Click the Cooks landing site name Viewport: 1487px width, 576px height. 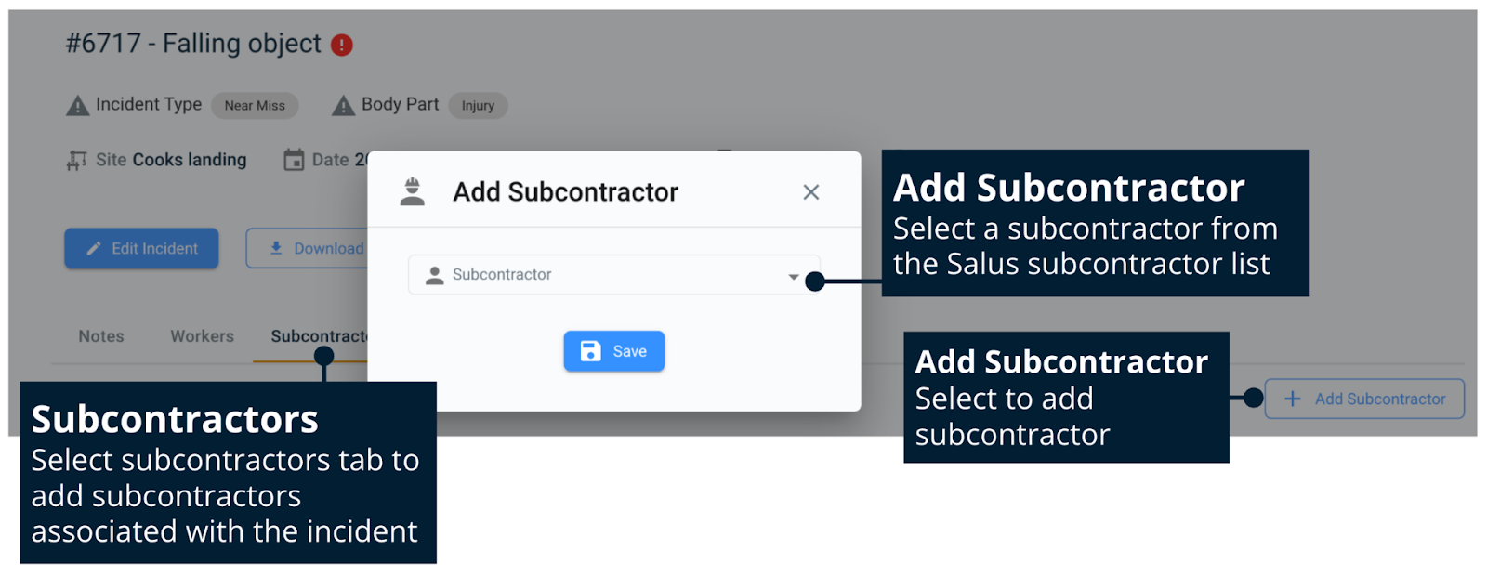pyautogui.click(x=190, y=160)
